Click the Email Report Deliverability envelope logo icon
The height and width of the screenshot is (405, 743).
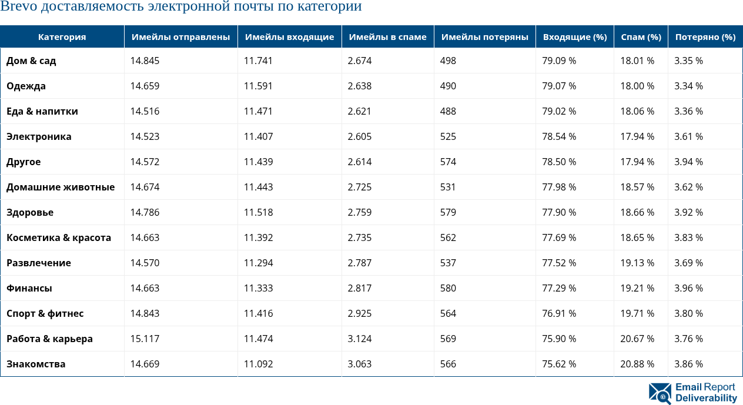(660, 393)
